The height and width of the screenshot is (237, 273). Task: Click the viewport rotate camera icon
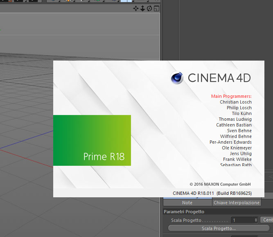tap(149, 8)
